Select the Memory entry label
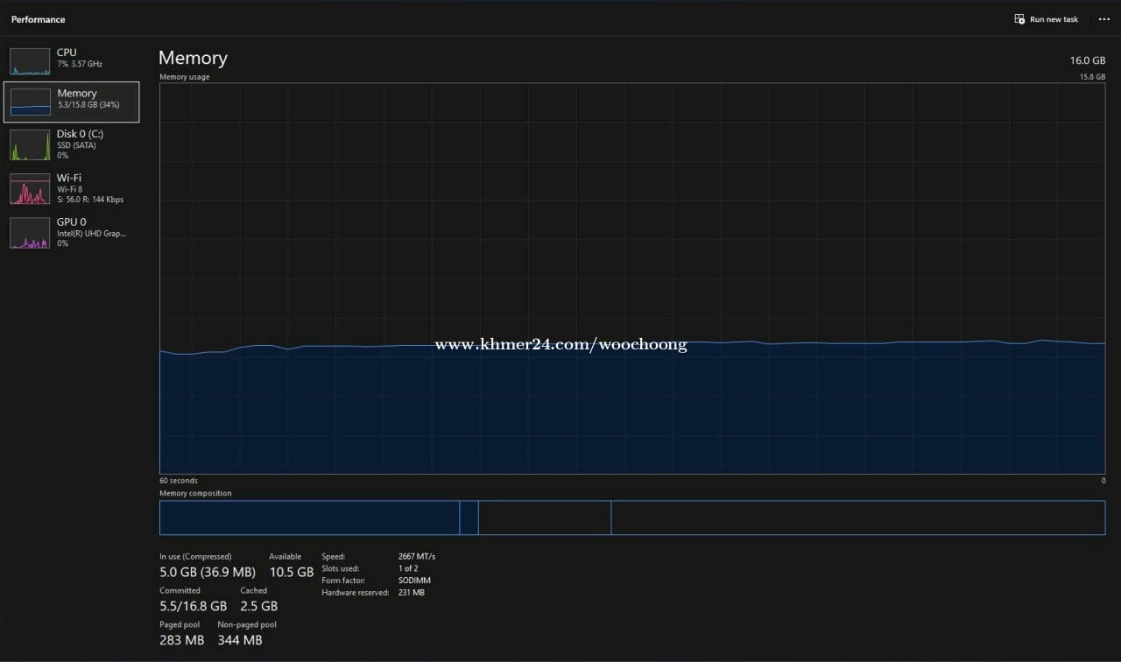This screenshot has height=662, width=1121. pyautogui.click(x=77, y=94)
